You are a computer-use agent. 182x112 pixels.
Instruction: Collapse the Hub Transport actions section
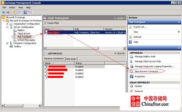(179, 22)
